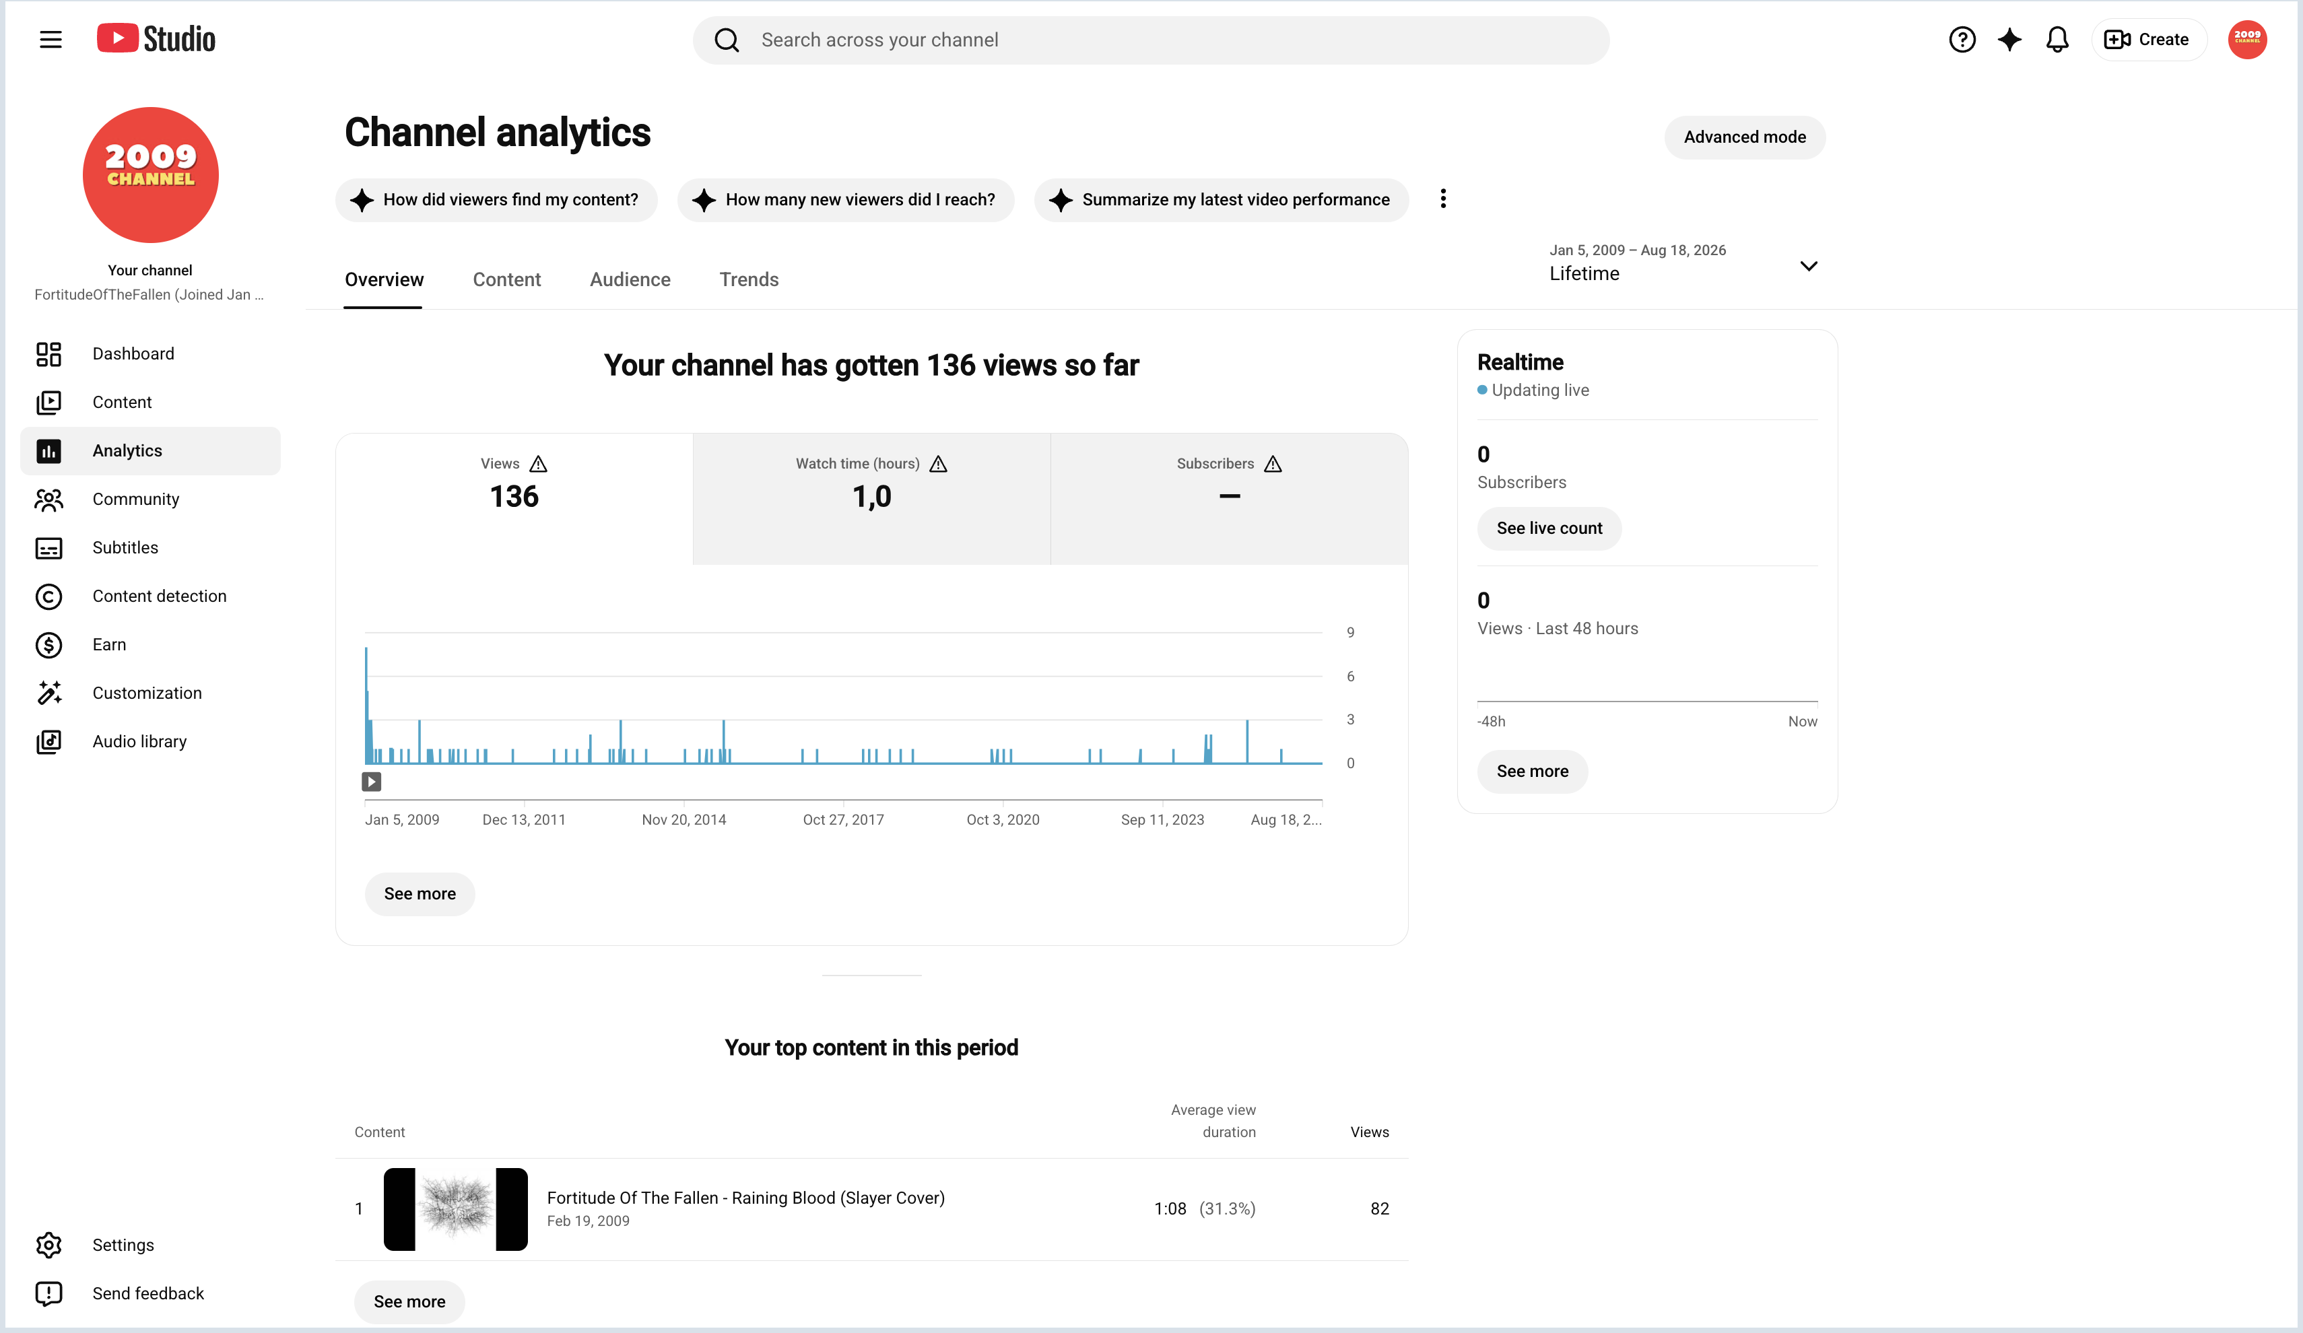This screenshot has height=1333, width=2303.
Task: Click the Audio library icon
Action: [48, 741]
